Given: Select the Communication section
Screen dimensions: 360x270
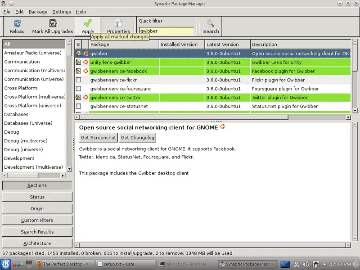Looking at the screenshot, I should pyautogui.click(x=34, y=62).
